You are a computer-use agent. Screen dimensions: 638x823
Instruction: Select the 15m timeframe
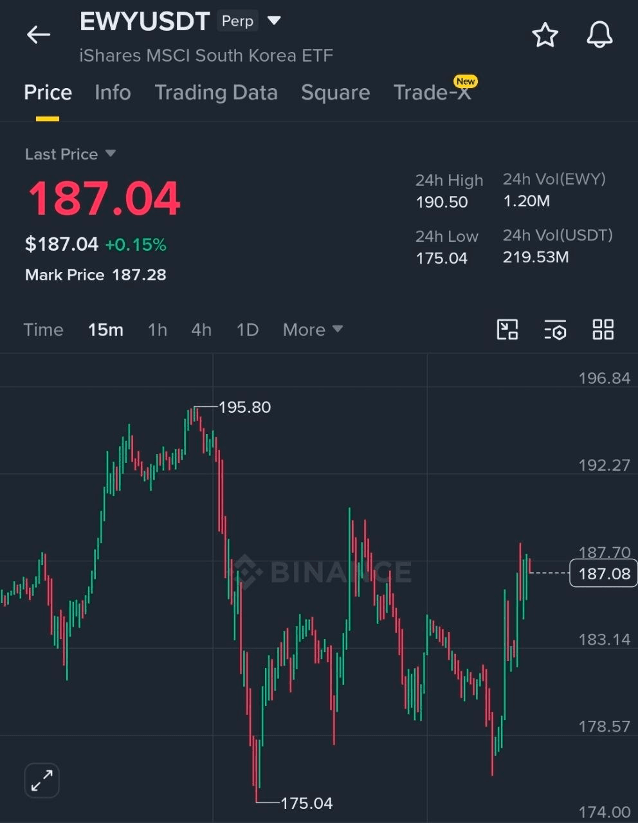point(105,330)
